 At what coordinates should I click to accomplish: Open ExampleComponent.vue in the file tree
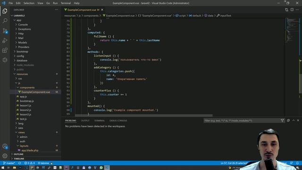click(x=35, y=92)
